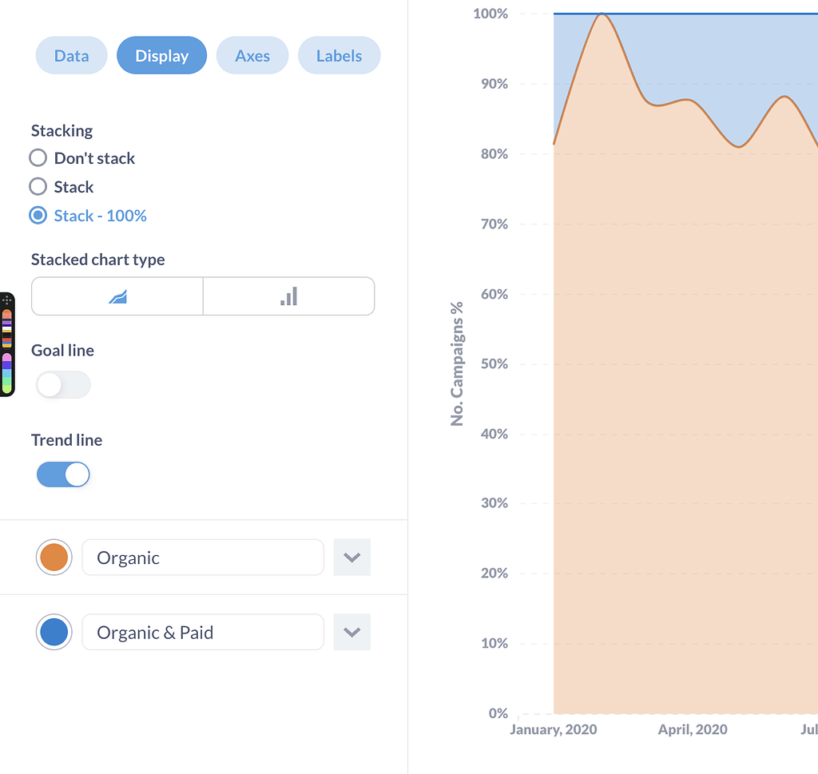Click the orange color circle for Organic series
818x774 pixels.
pos(54,557)
